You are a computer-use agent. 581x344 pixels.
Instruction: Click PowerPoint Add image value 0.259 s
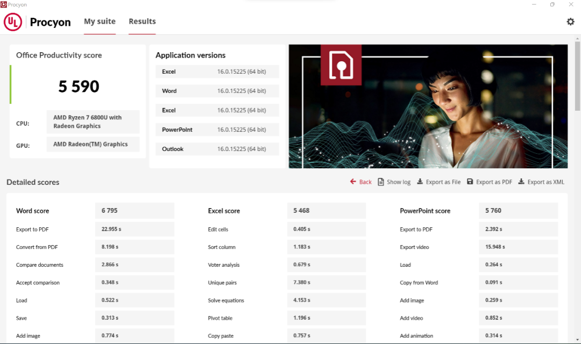(519, 300)
